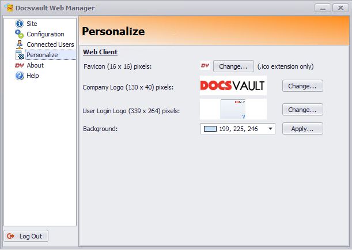Click the Connected Users person icon
Viewport: 352px width, 250px height.
click(20, 44)
